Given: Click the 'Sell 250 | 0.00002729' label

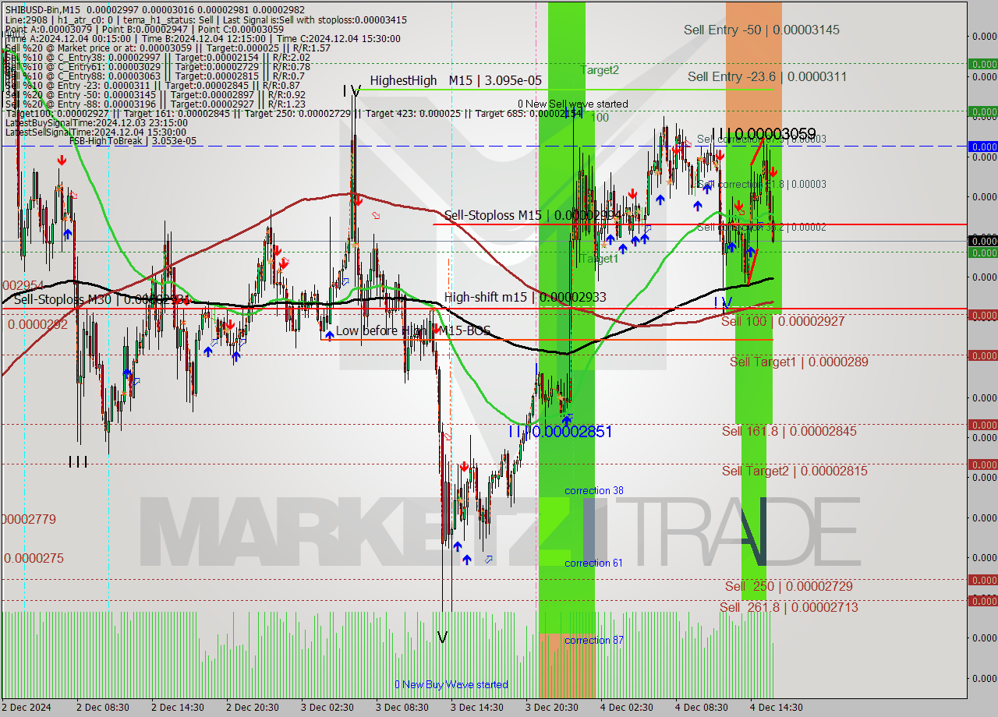Looking at the screenshot, I should click(x=788, y=586).
